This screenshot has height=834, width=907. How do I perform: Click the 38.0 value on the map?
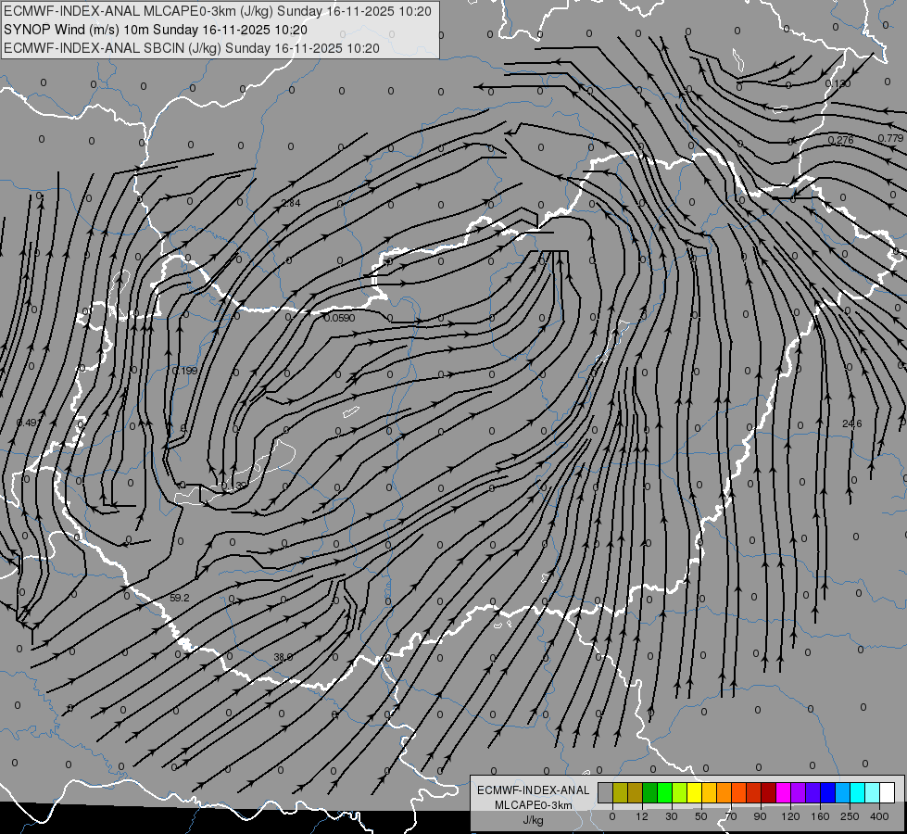point(283,658)
